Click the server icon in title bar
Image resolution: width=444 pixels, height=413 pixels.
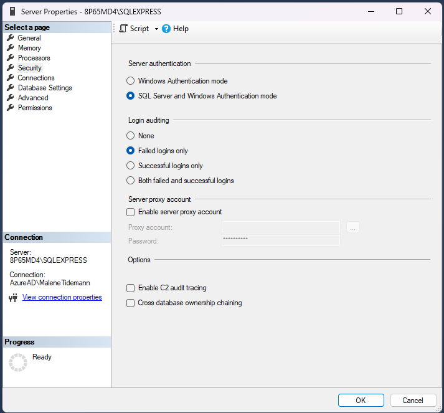tap(12, 11)
